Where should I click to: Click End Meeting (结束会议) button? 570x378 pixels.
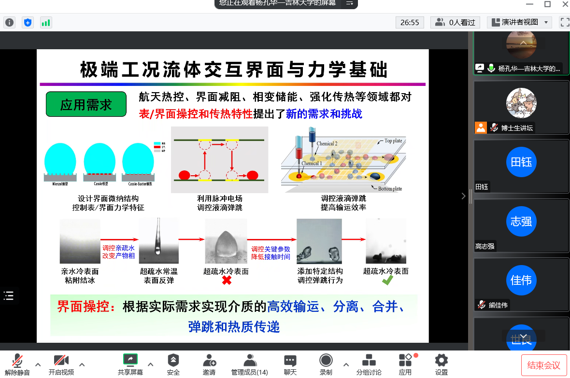(543, 365)
